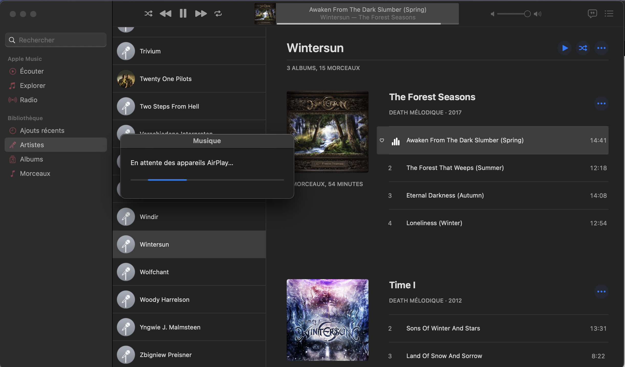Love the Awaken From The Dark Slumber track

[382, 140]
